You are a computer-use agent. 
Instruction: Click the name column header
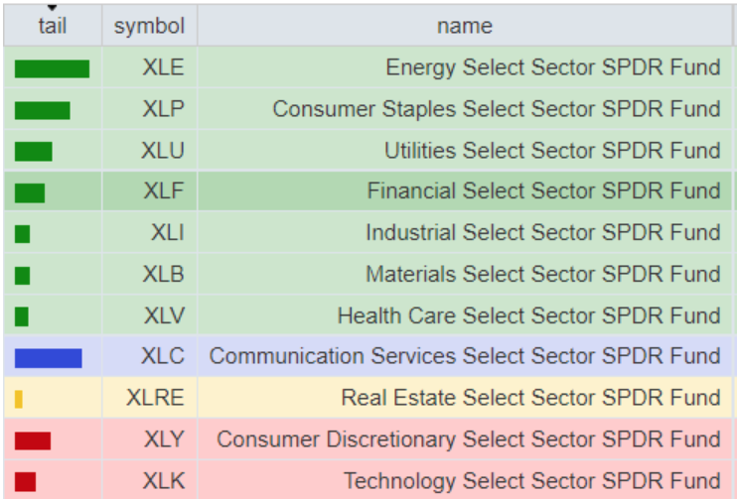pos(464,26)
